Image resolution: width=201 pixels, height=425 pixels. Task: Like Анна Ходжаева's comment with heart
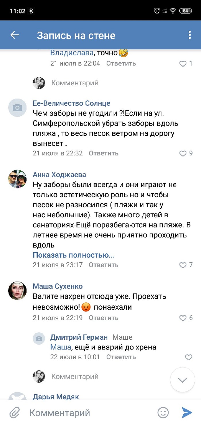pos(183,265)
